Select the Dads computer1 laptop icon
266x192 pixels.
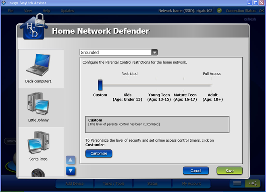[41, 66]
